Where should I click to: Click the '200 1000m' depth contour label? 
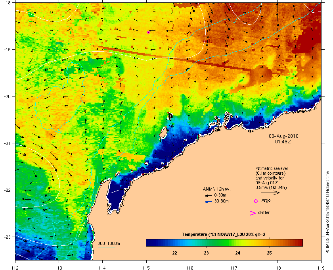pos(109,244)
